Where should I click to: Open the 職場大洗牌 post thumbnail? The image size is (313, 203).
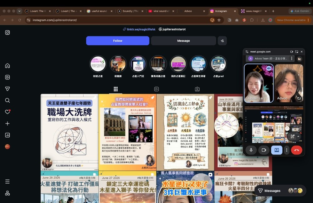[69, 132]
